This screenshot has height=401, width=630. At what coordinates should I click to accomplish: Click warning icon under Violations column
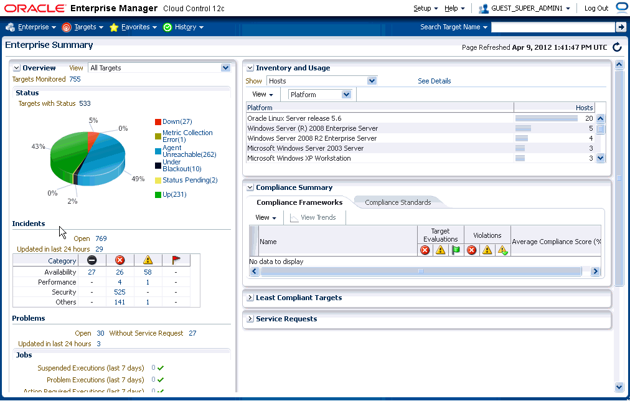[487, 250]
